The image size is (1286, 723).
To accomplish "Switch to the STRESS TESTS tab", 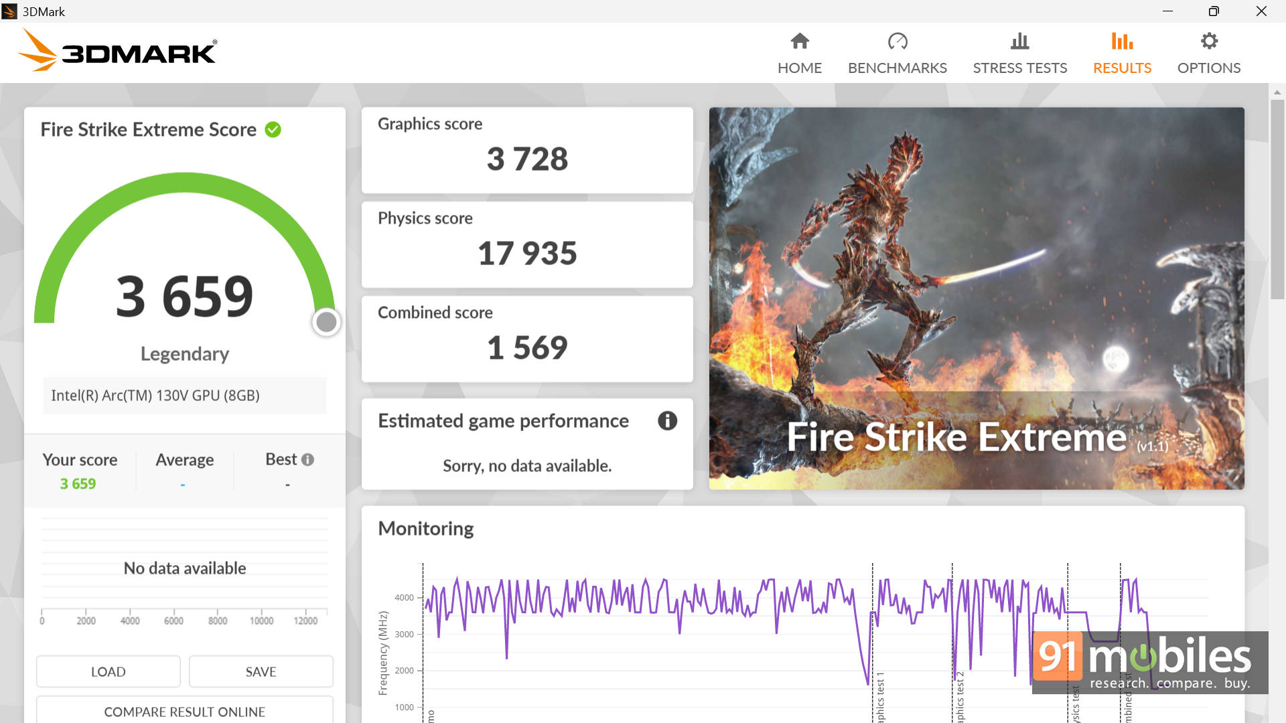I will point(1019,68).
